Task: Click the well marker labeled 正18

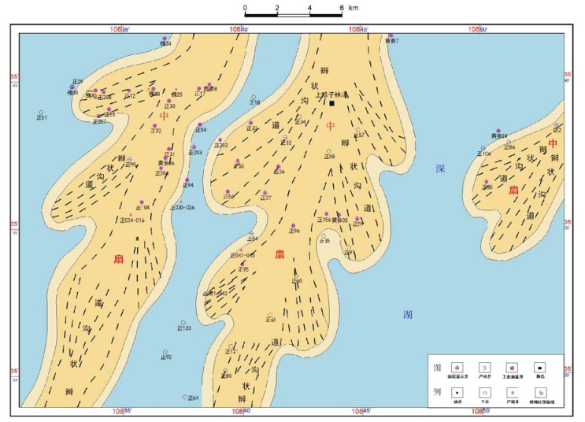Action: 254,96
